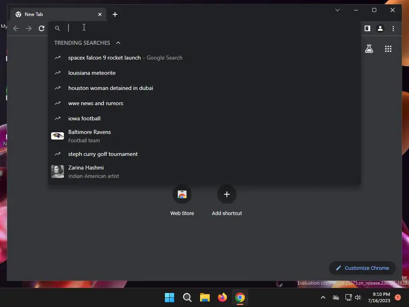Choose the steph curry golf tournament suggestion

pos(204,154)
